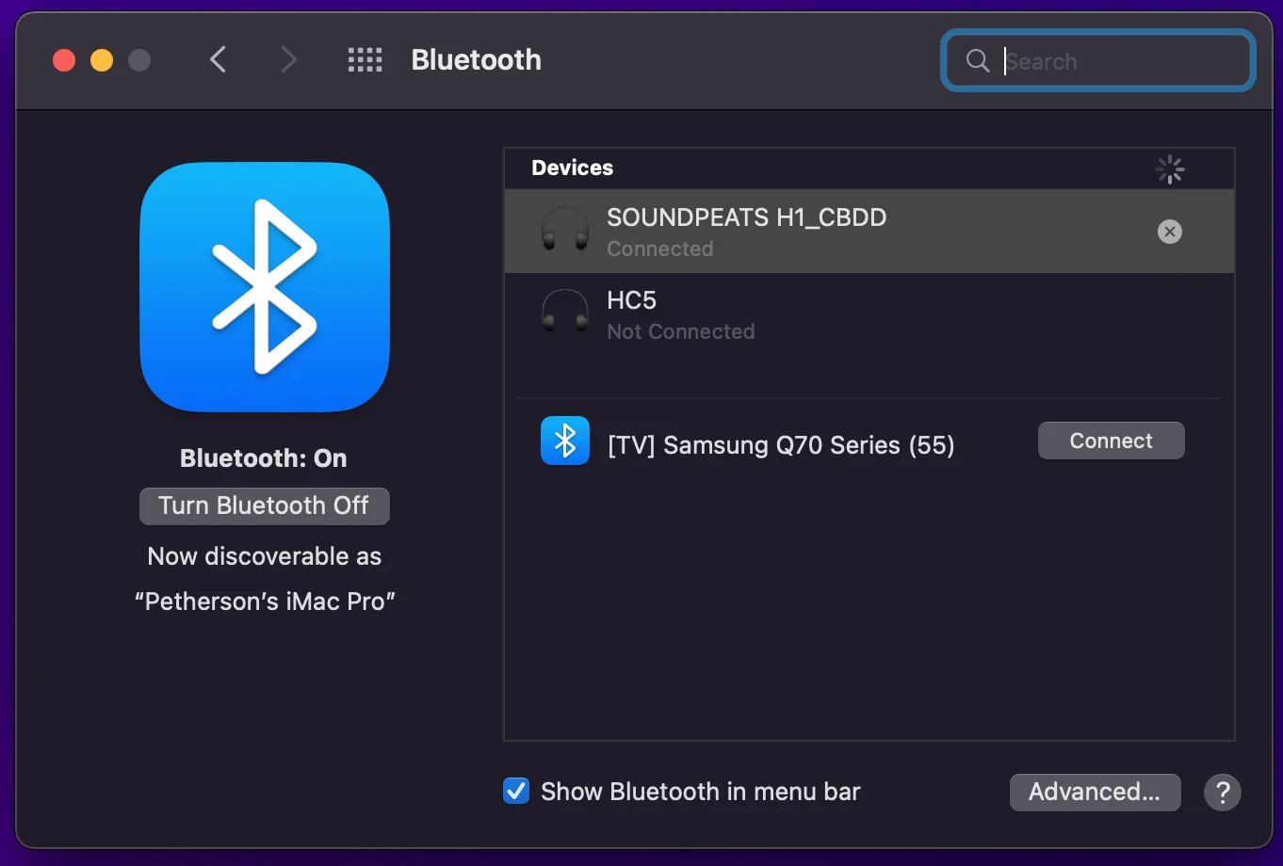Uncheck Show Bluetooth in menu bar
The height and width of the screenshot is (866, 1283).
[x=516, y=792]
